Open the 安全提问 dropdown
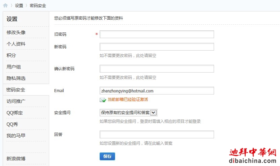Viewport: 280px width, 166px height. pyautogui.click(x=129, y=113)
